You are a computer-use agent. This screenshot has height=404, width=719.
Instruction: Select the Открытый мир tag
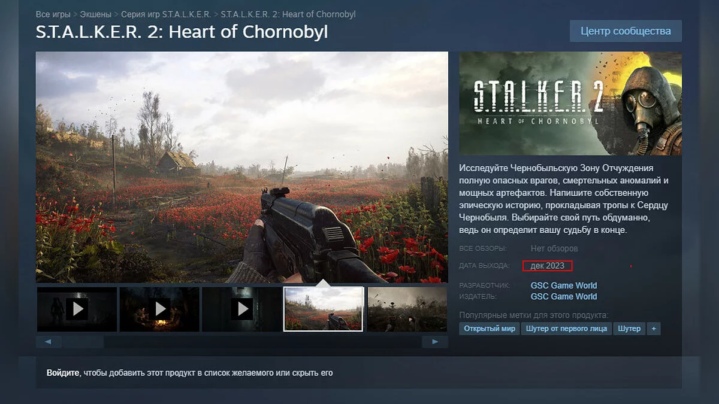490,329
